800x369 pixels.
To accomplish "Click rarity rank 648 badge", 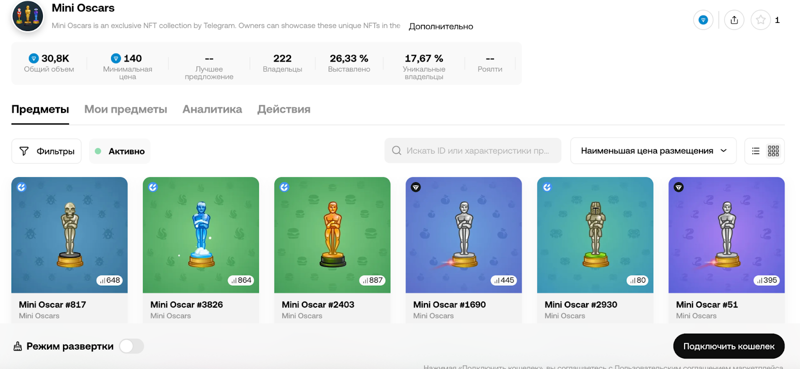I will pos(109,280).
